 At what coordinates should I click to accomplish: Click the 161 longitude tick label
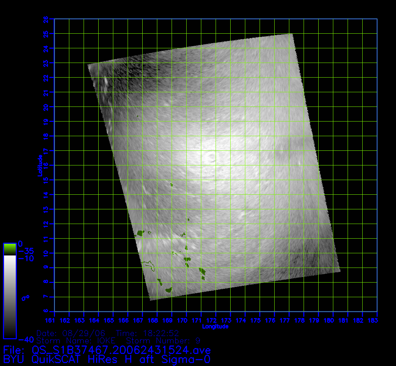[55, 321]
